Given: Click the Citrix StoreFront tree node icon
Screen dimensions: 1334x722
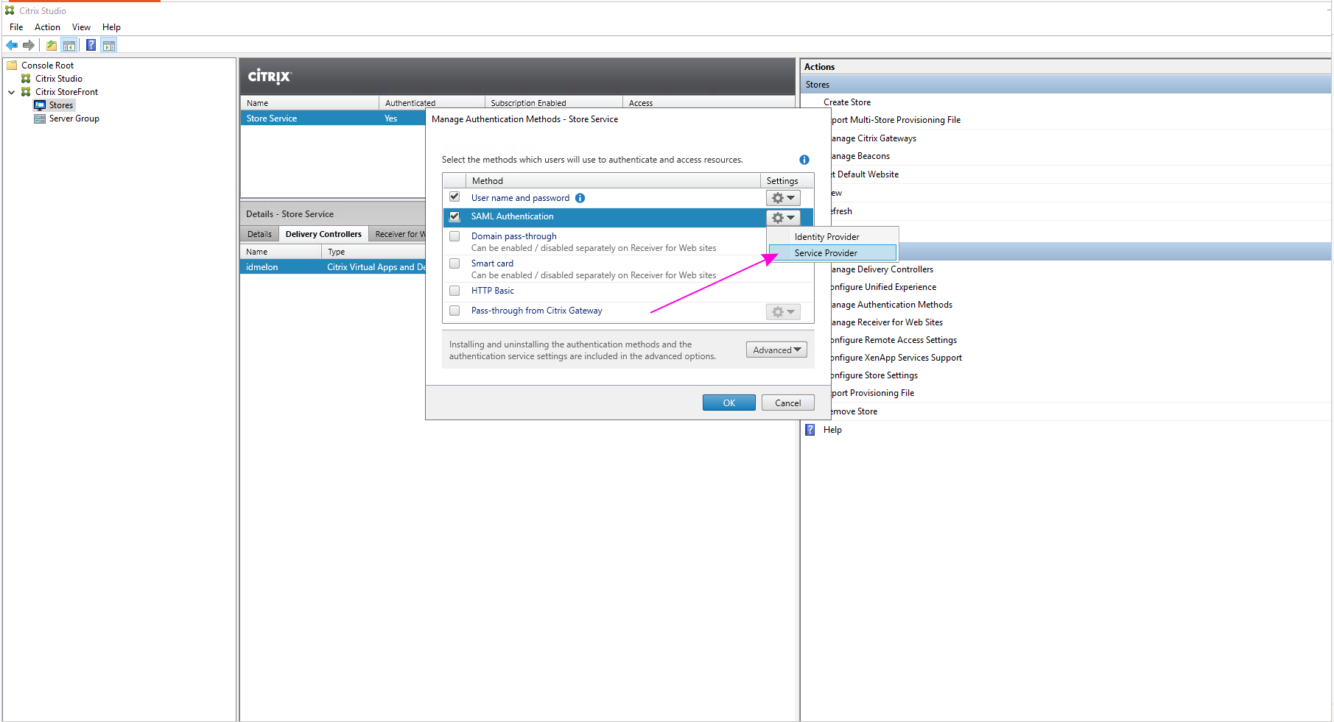Looking at the screenshot, I should point(26,92).
